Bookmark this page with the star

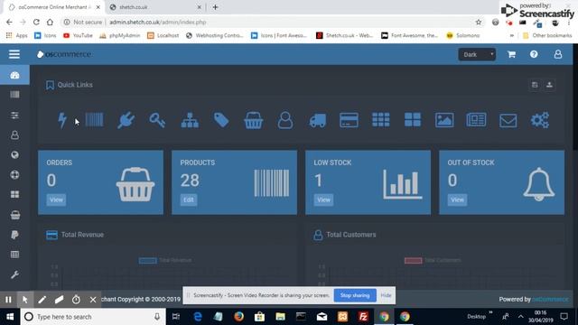[x=479, y=22]
